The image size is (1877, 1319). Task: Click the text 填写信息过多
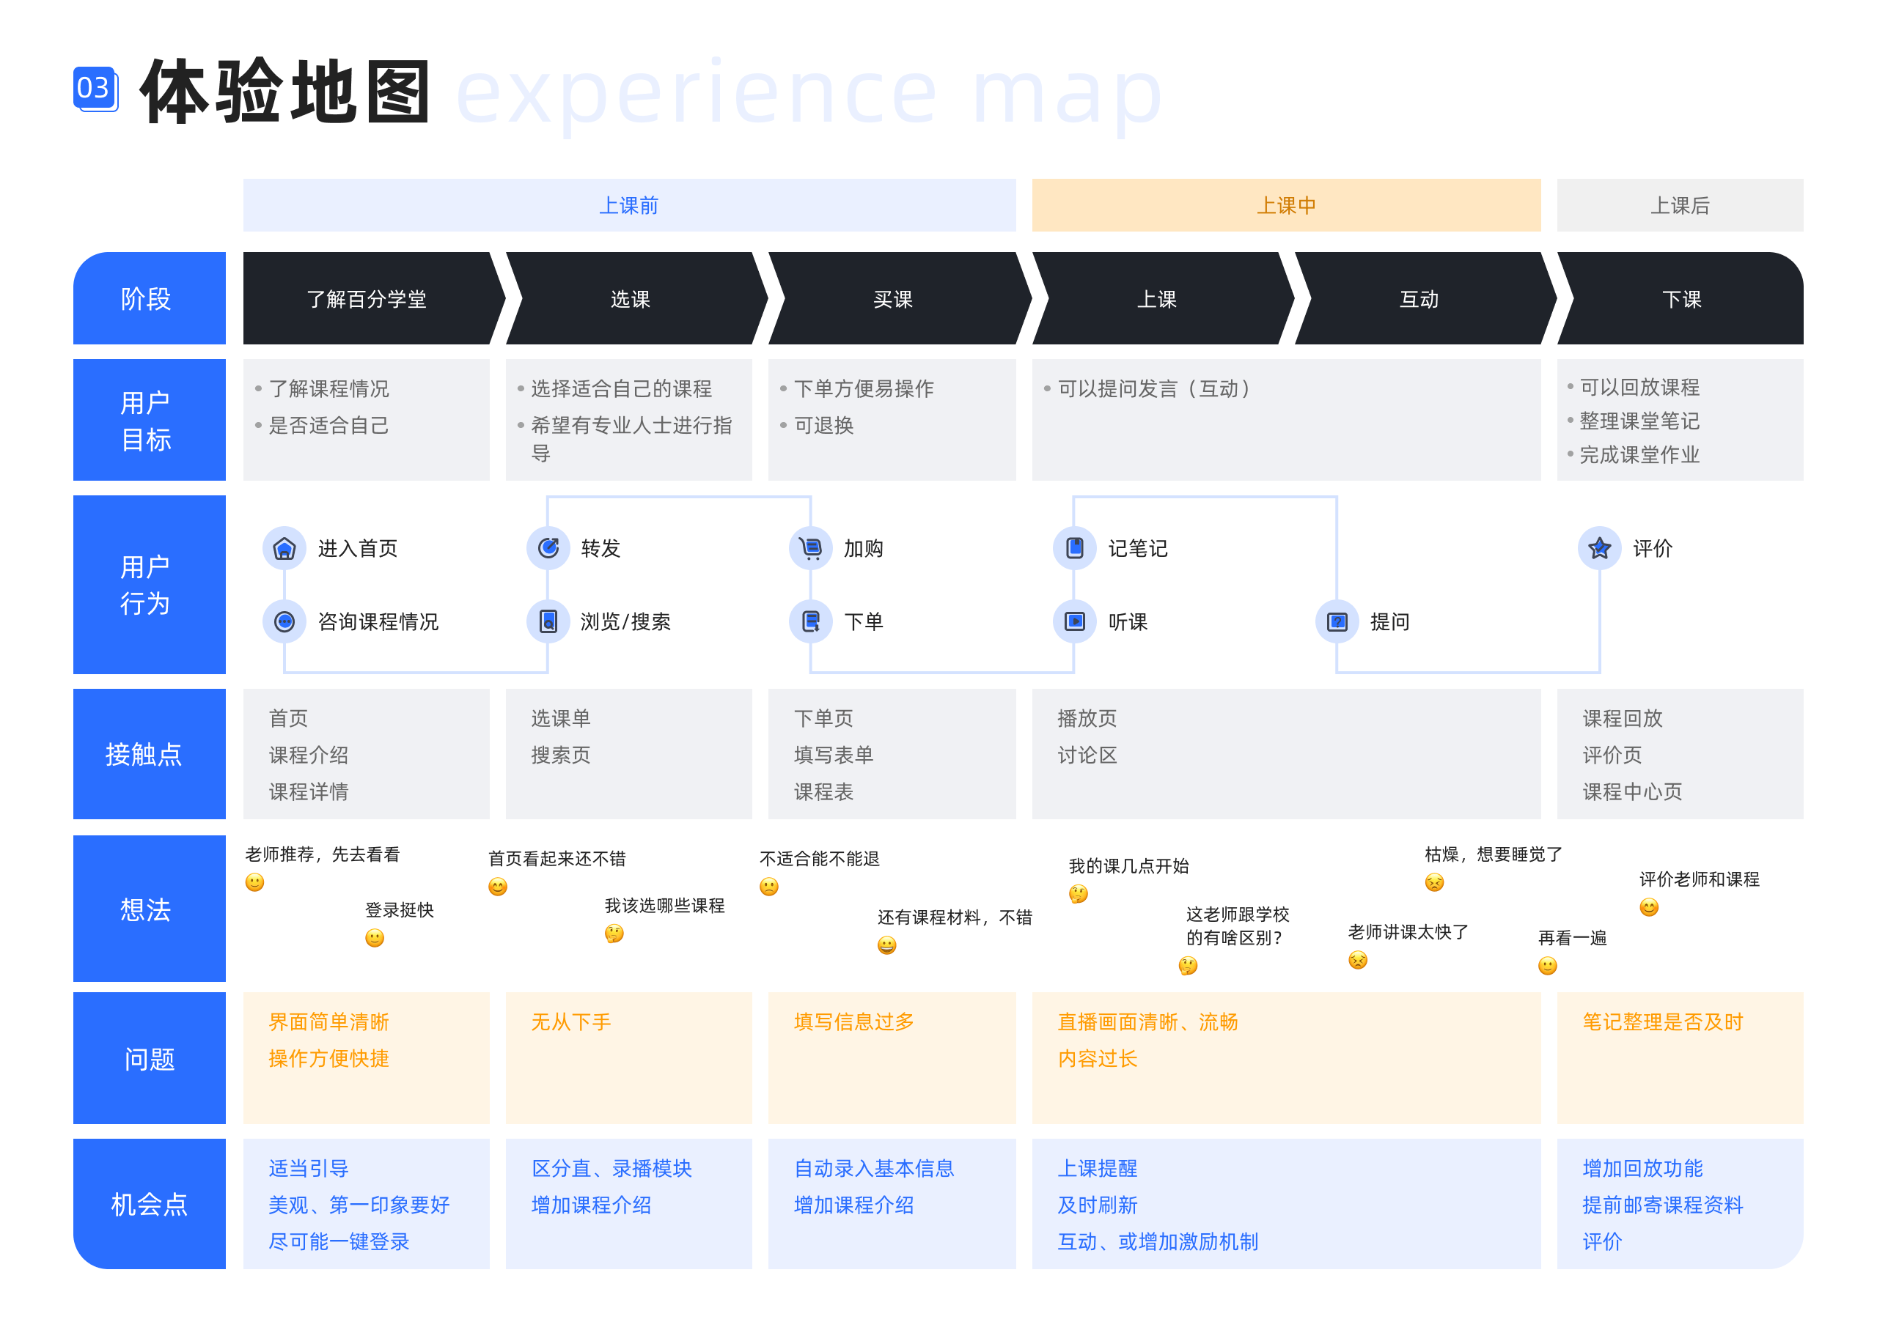tap(854, 1022)
